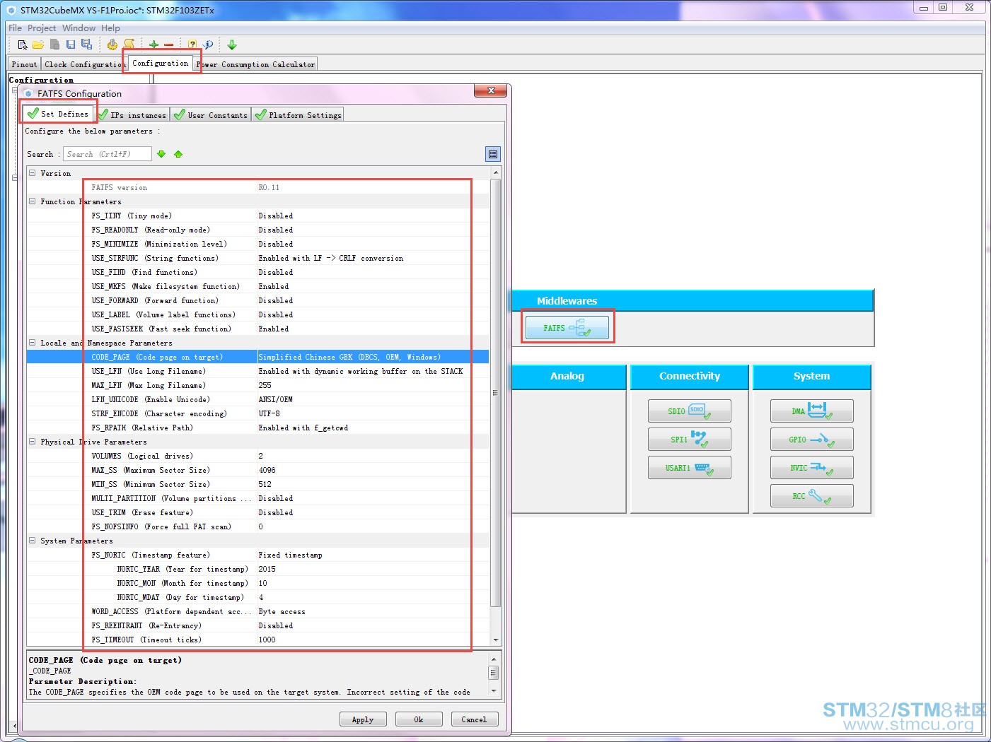Viewport: 991px width, 742px height.
Task: Collapse the Locale and Namespace Parameters section
Action: (x=32, y=342)
